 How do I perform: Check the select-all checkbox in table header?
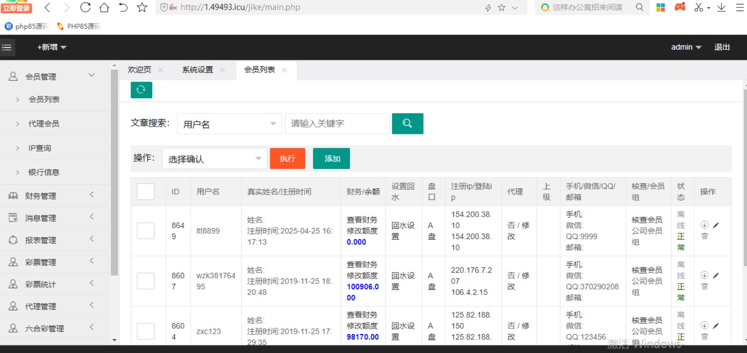pyautogui.click(x=145, y=192)
